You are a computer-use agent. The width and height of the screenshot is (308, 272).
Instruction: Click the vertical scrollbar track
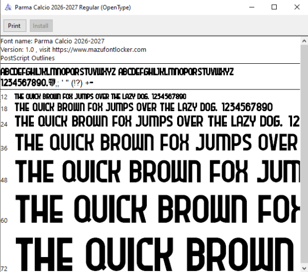[x=304, y=154]
